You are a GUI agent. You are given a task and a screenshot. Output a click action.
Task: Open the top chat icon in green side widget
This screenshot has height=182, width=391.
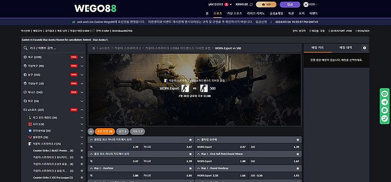pos(384,94)
